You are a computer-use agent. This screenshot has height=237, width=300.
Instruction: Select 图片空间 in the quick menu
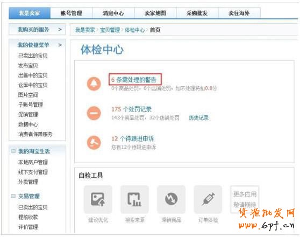tap(28, 95)
